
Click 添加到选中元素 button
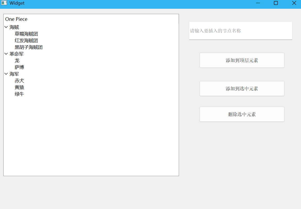[x=242, y=89]
